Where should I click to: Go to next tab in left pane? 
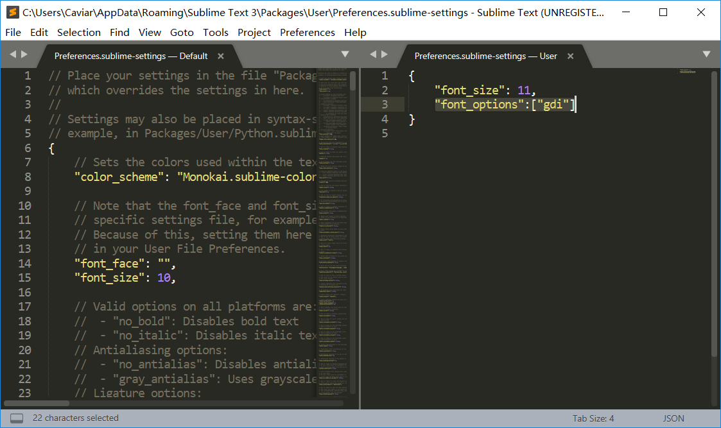(24, 55)
